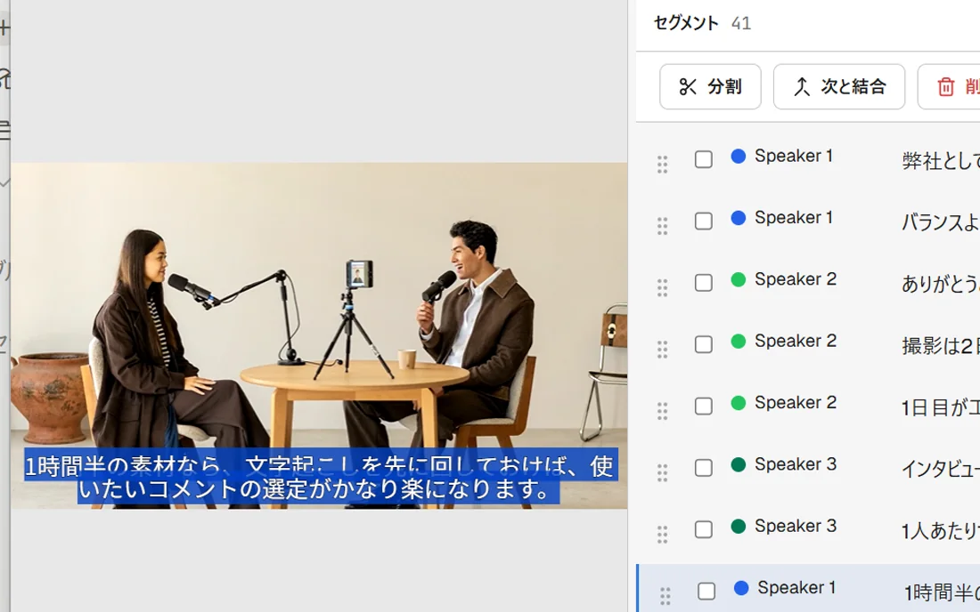Select the checkbox of the 1人あたり row
The width and height of the screenshot is (980, 612).
click(x=704, y=529)
